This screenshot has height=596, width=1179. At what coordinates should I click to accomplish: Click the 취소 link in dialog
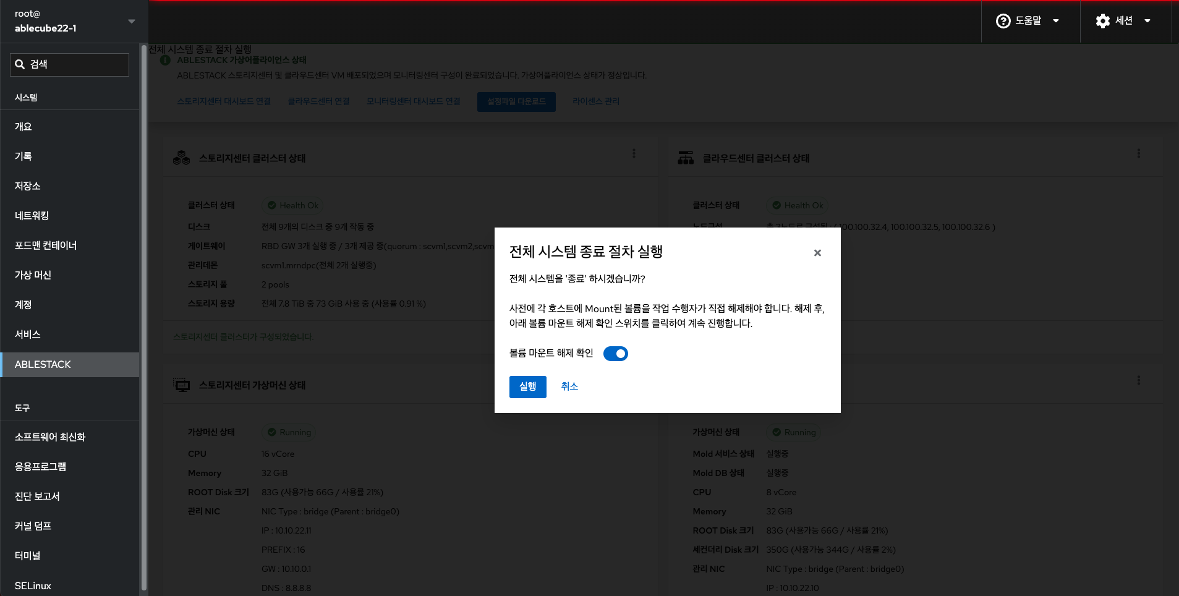click(x=569, y=386)
